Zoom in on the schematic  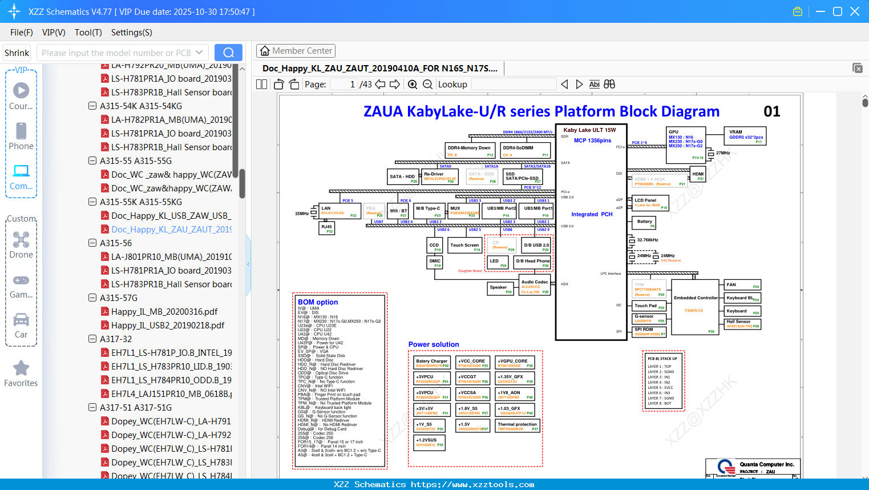coord(413,85)
